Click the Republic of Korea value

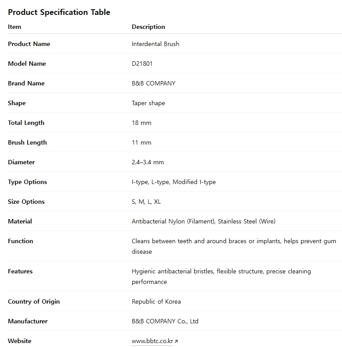(x=156, y=301)
